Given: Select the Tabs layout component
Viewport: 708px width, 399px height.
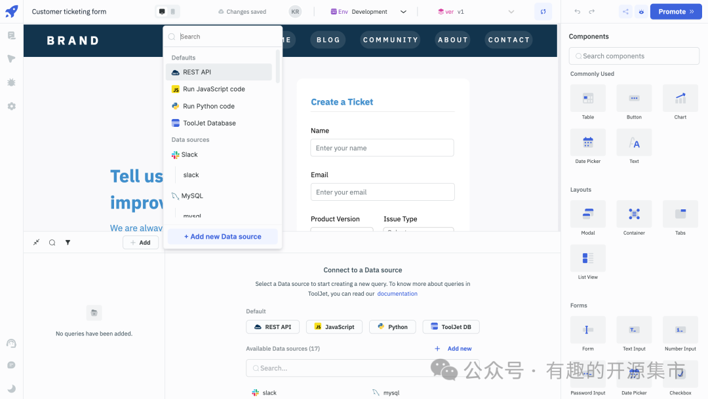Looking at the screenshot, I should coord(680,214).
